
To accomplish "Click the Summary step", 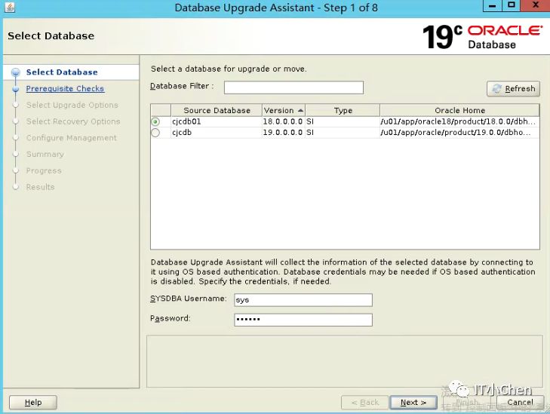I will click(45, 155).
